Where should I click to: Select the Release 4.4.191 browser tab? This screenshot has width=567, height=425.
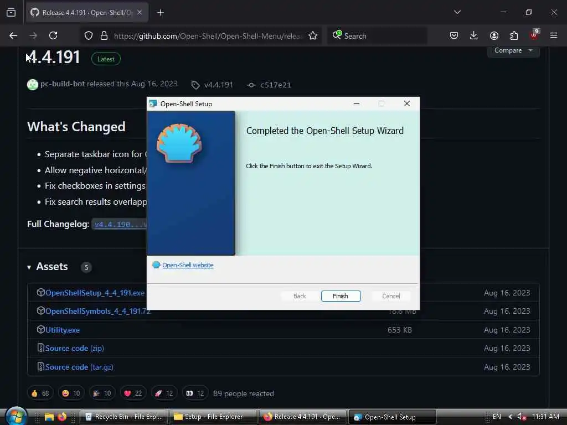point(87,13)
